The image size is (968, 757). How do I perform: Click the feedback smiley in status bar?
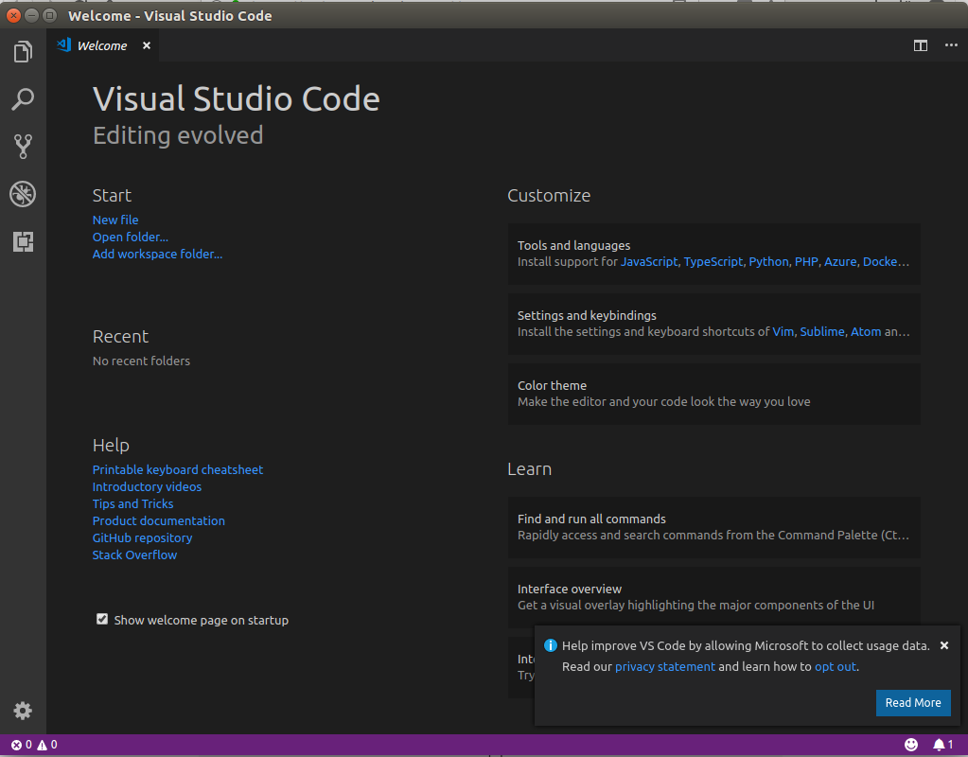click(x=911, y=745)
